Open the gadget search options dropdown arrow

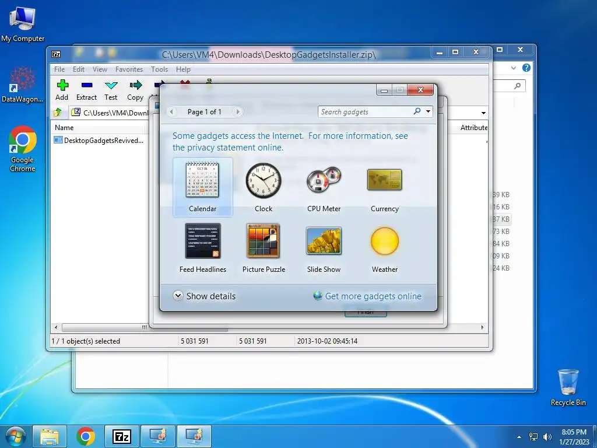[x=428, y=111]
